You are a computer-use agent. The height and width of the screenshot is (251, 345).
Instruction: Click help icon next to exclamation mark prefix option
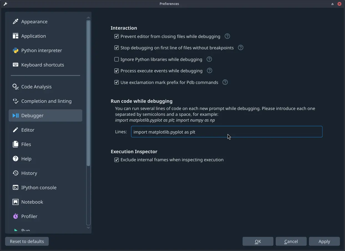tap(225, 82)
